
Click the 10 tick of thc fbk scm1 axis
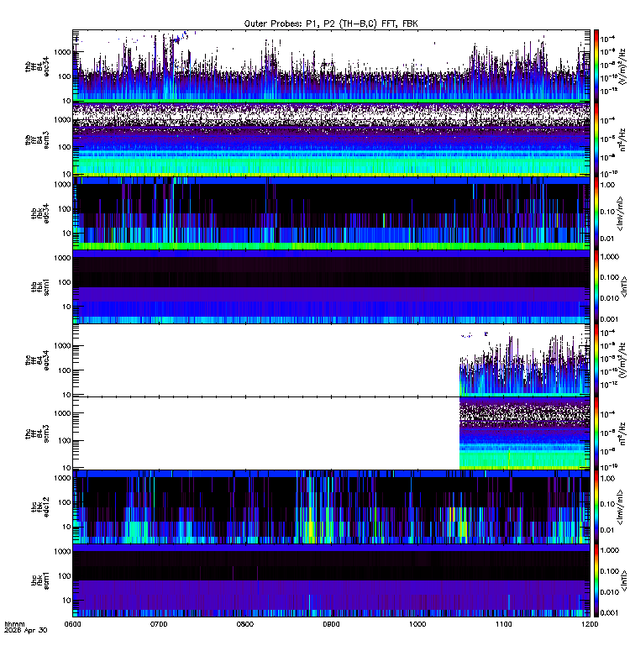[x=66, y=601]
